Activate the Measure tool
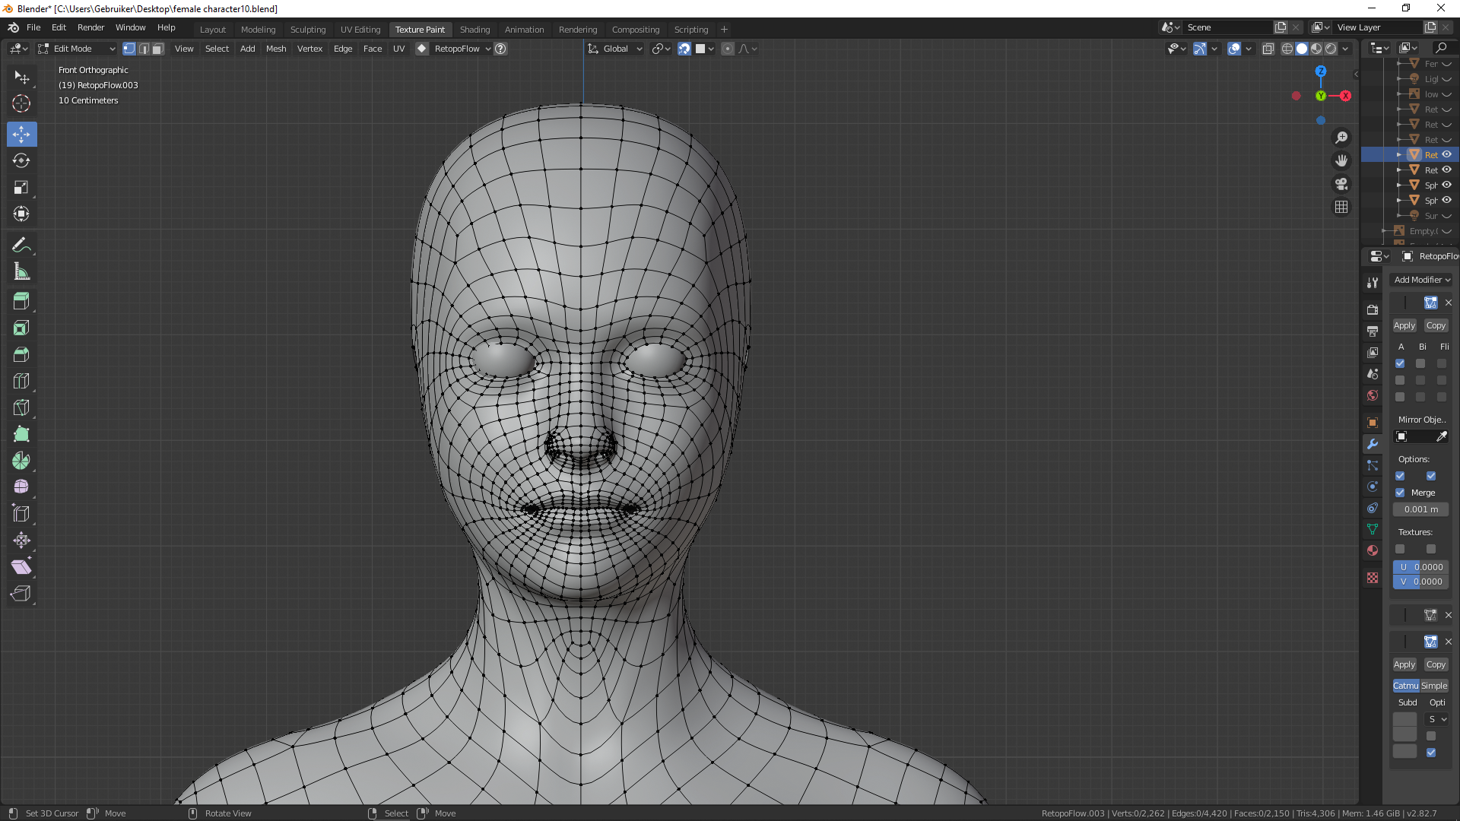The height and width of the screenshot is (821, 1460). click(x=21, y=271)
